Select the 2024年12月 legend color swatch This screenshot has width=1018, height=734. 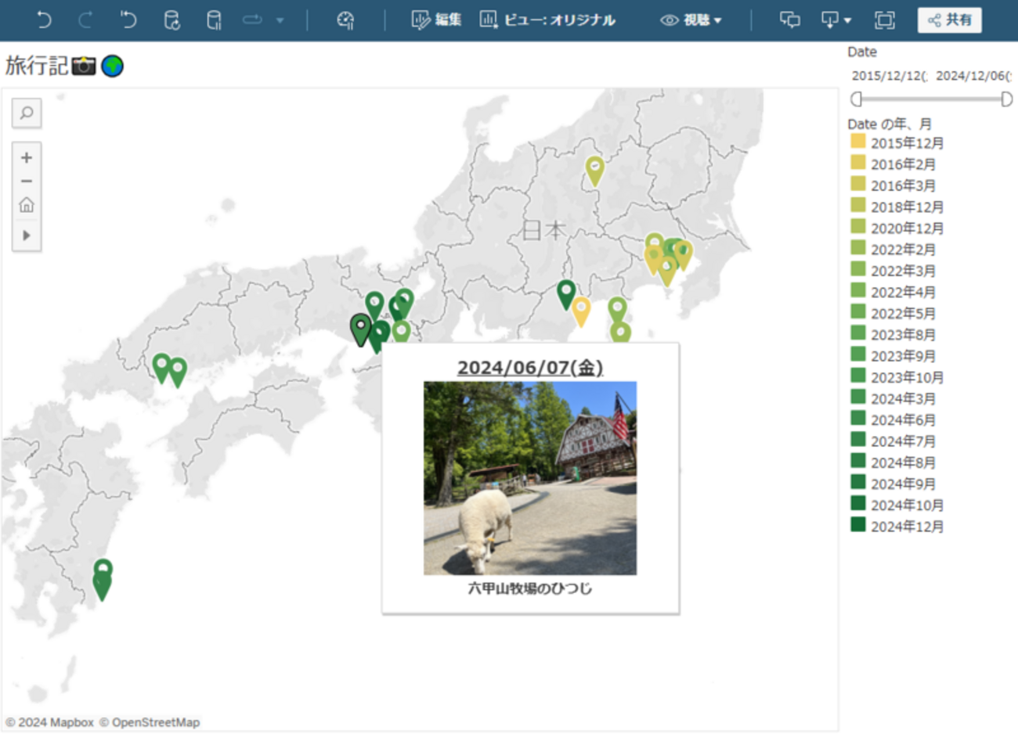[x=858, y=525]
